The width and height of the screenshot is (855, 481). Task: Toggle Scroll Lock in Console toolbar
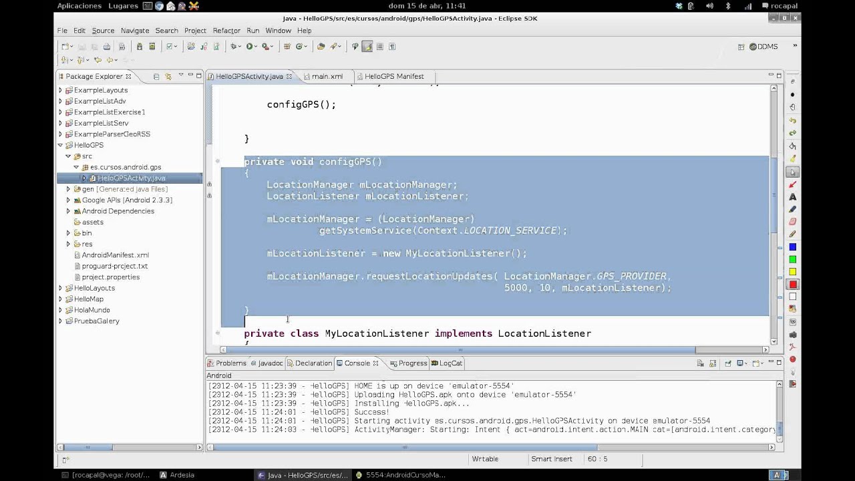click(712, 363)
